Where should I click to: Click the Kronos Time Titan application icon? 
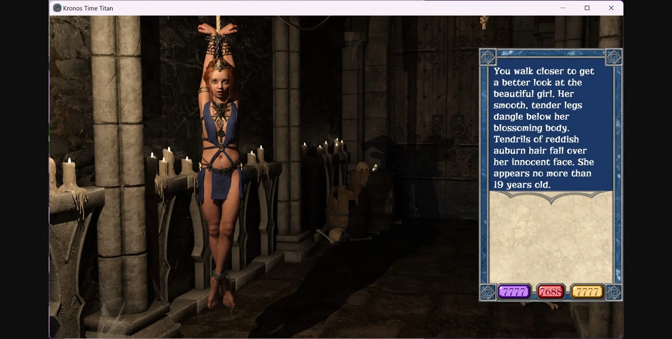[57, 8]
